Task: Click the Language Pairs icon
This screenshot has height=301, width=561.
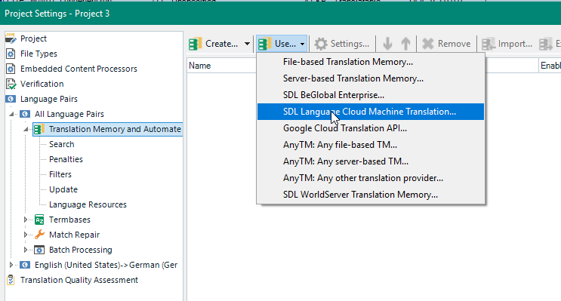Action: click(11, 99)
